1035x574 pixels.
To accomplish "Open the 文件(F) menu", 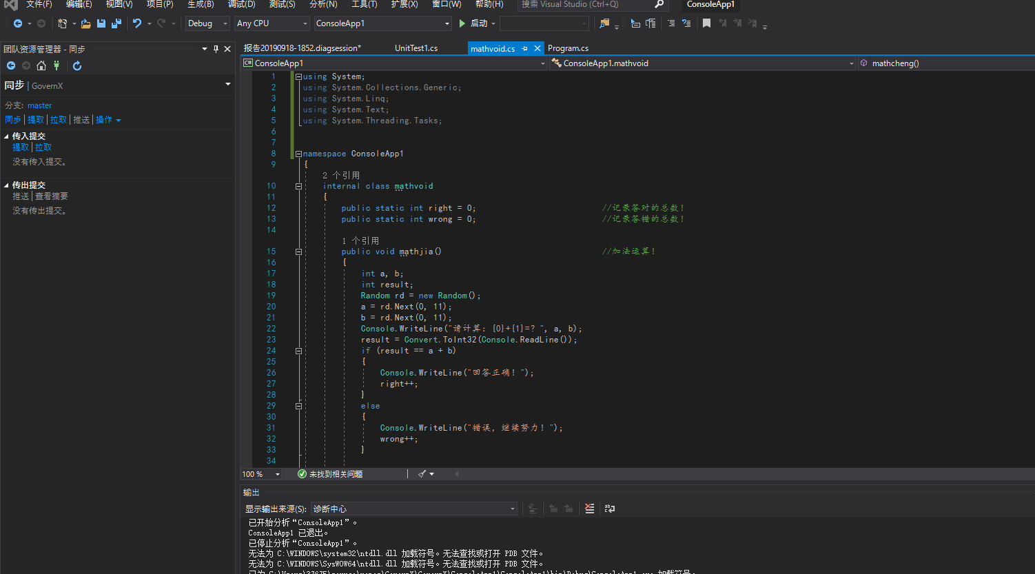I will click(x=39, y=4).
